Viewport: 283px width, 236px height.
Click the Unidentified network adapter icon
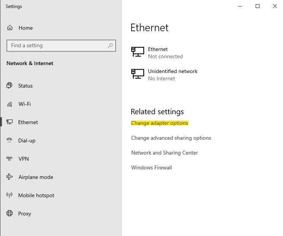pyautogui.click(x=137, y=73)
